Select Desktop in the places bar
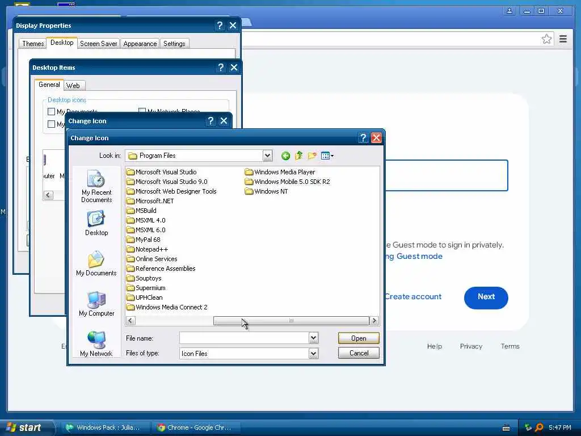The image size is (581, 436). pos(96,223)
